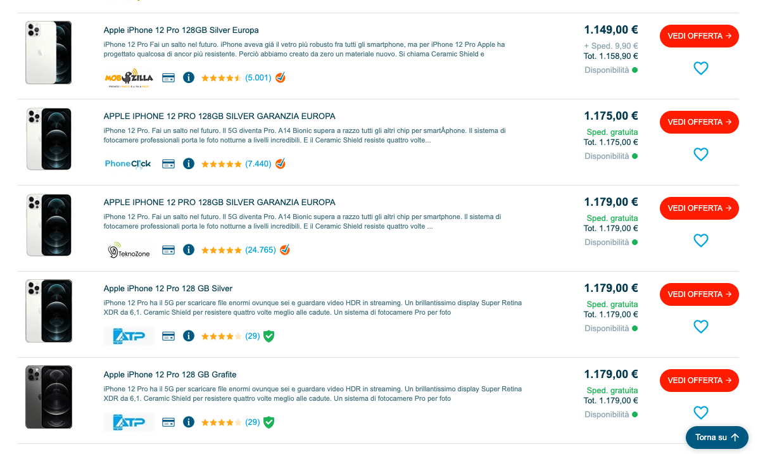Click VEDI OFFERTA for TeknoZone listing
The width and height of the screenshot is (758, 454).
pos(699,208)
